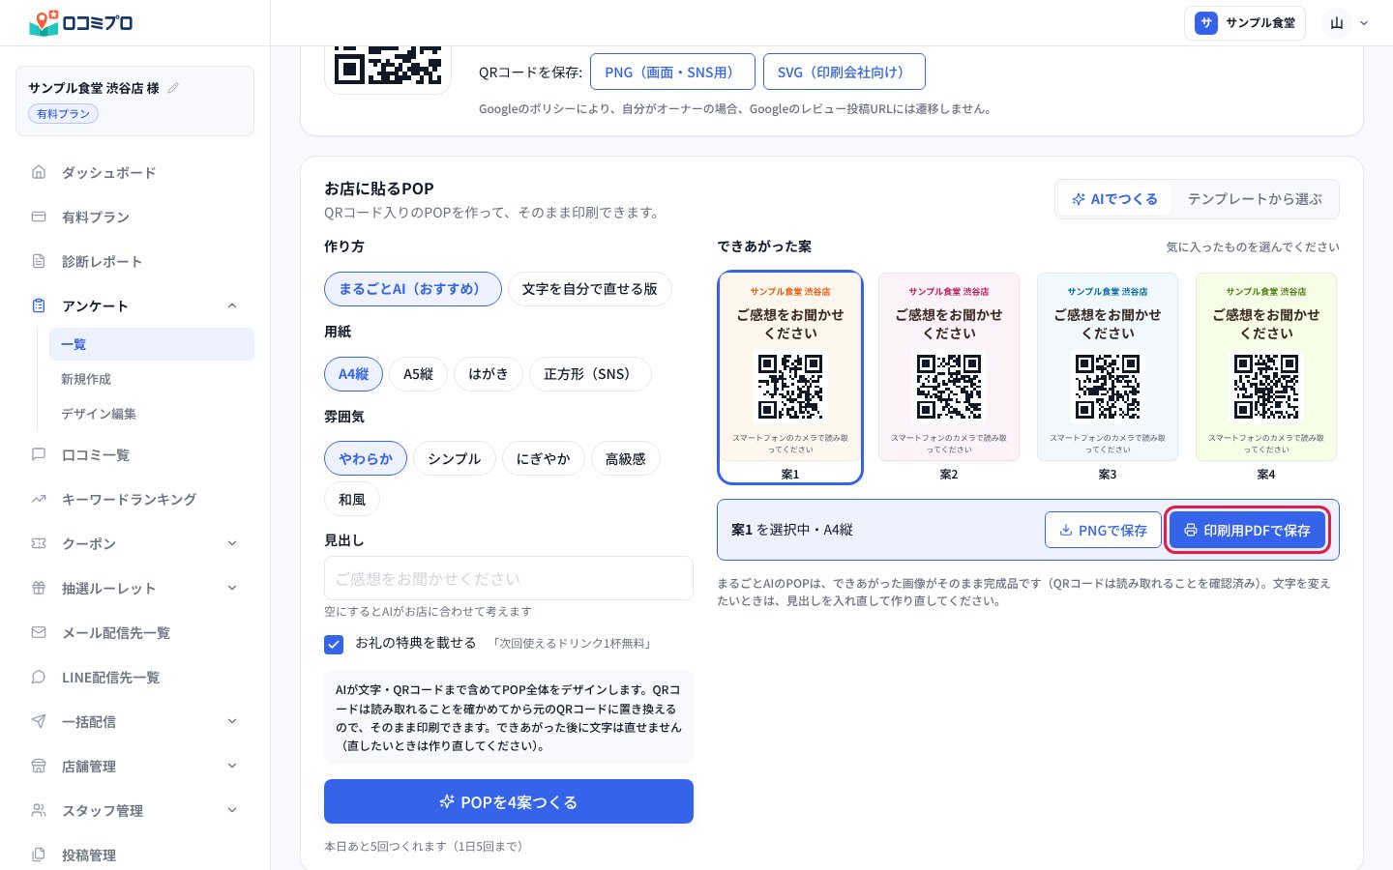Click the trend icon for キーワードランキング

[39, 499]
